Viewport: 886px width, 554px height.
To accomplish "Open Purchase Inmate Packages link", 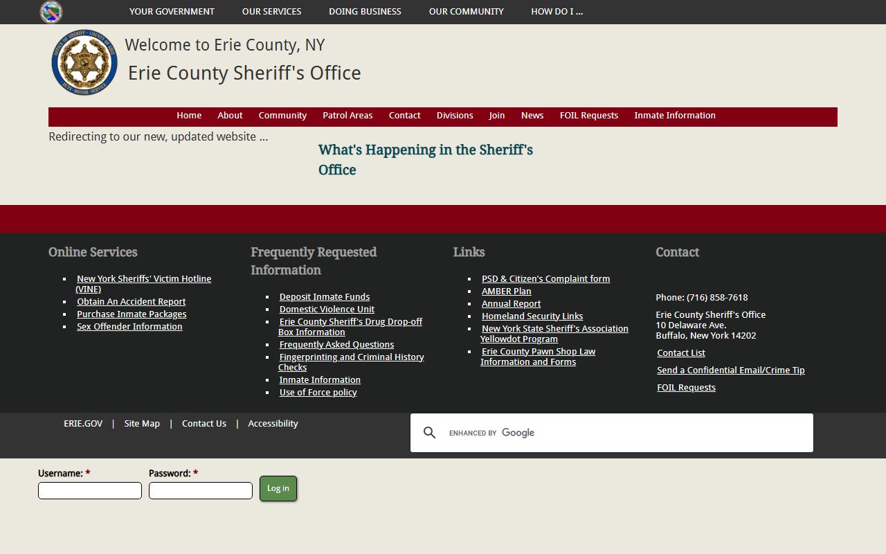I will click(132, 314).
